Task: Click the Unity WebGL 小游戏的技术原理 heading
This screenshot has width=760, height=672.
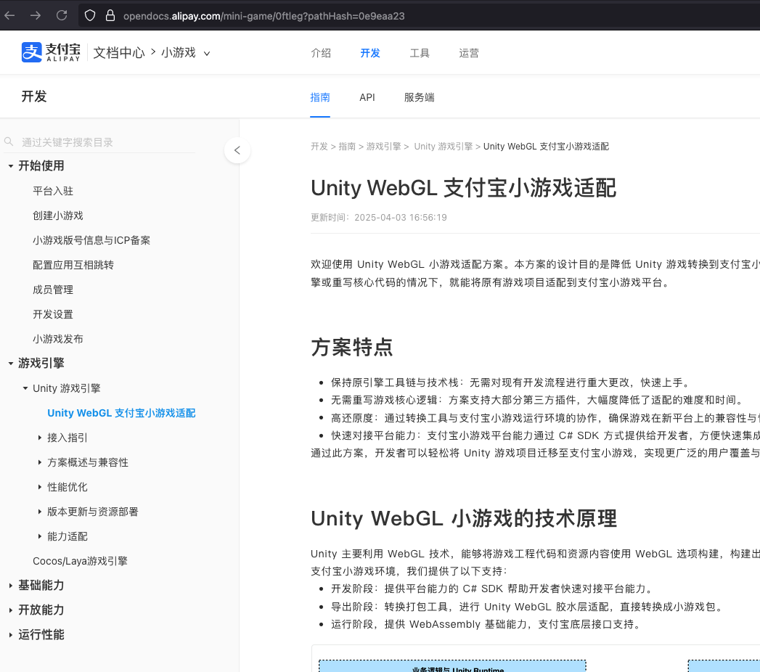Action: click(x=464, y=518)
